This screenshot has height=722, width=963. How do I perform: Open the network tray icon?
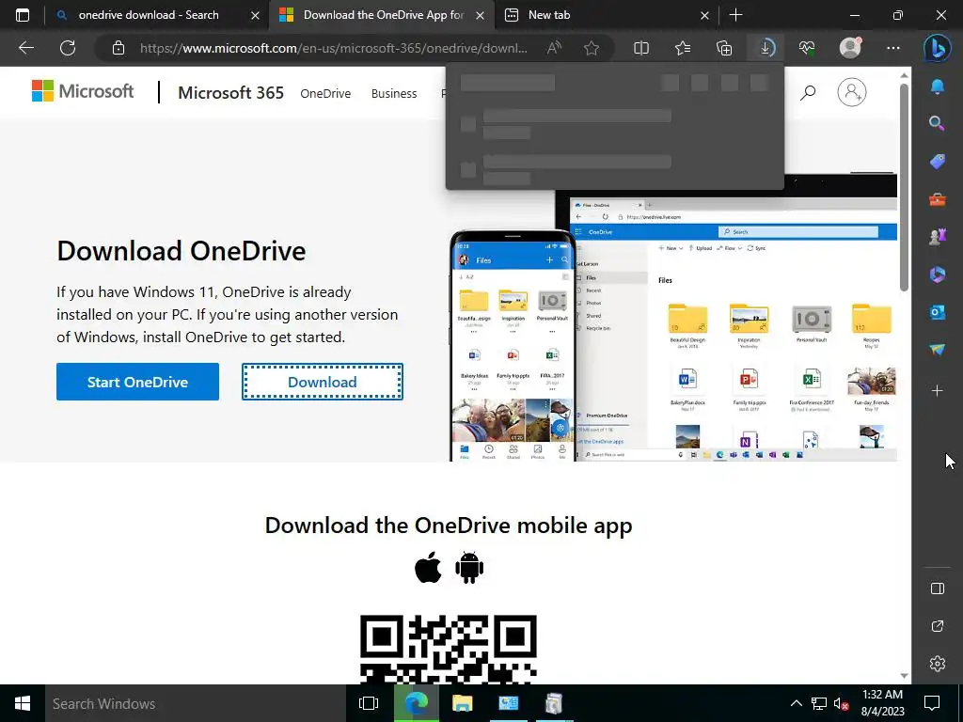click(x=819, y=703)
